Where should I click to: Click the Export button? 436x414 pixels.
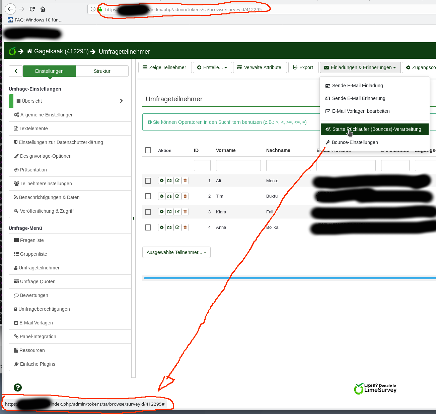pyautogui.click(x=303, y=67)
